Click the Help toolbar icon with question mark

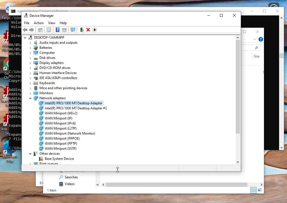click(57, 30)
